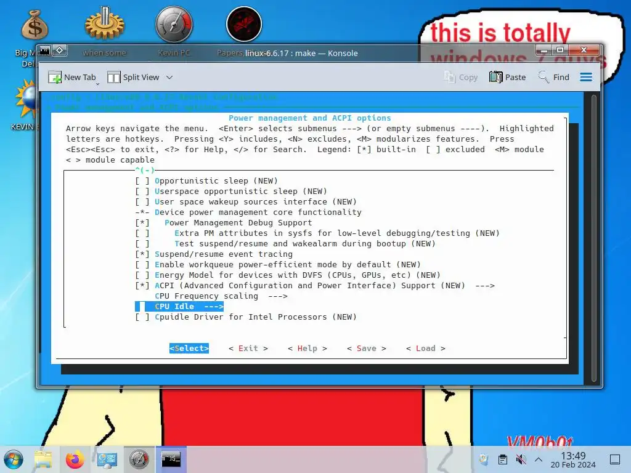The width and height of the screenshot is (631, 473).
Task: Click the <Select> button
Action: coord(189,349)
